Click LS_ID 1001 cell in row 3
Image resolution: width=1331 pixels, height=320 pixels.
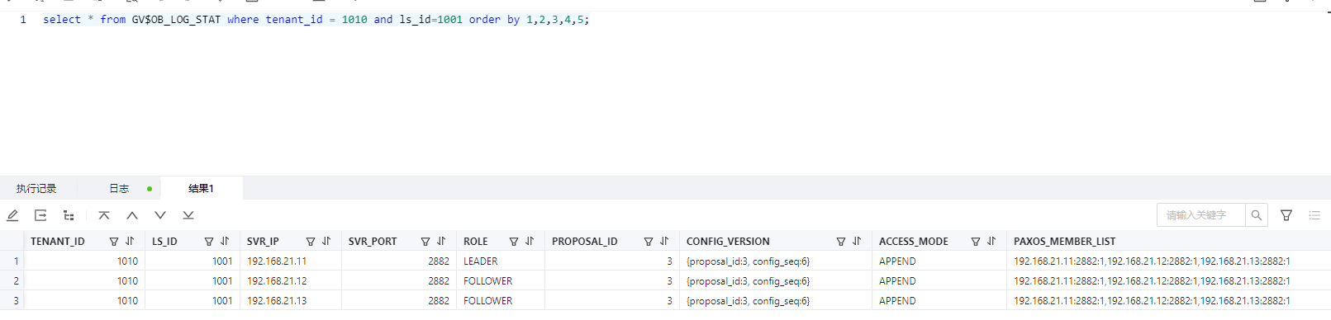tap(193, 301)
